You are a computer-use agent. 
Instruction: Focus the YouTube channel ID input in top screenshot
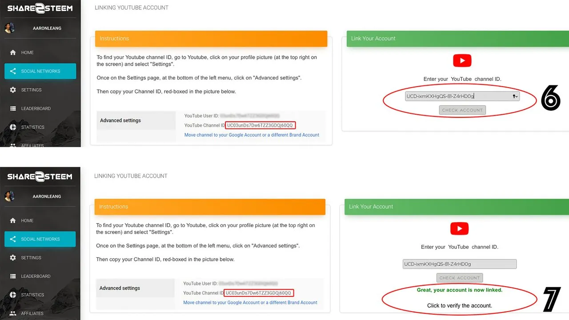(462, 96)
